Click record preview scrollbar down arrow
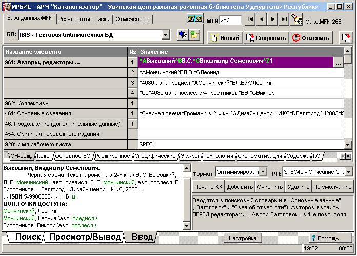357x256 pixels. pos(186,226)
